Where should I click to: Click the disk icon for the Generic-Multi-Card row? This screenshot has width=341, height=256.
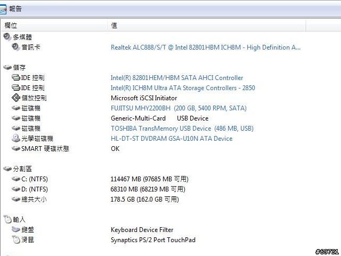(16, 118)
